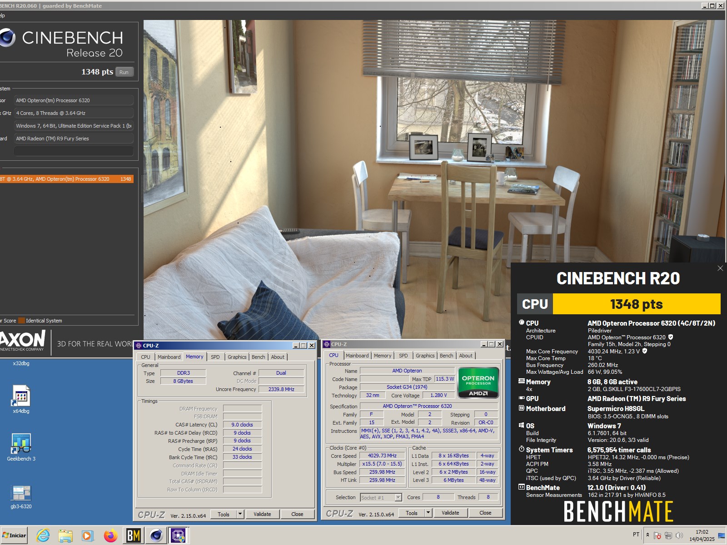This screenshot has height=545, width=727.
Task: Open Mainboard tab in right CPU-Z window
Action: pos(357,356)
